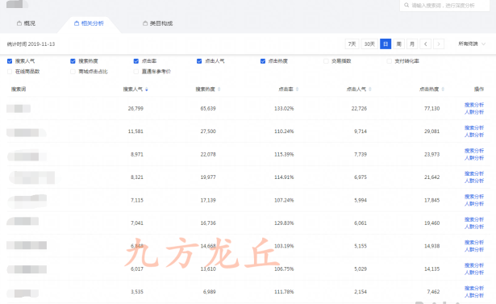Open 人群分析 for the 14,668 row
Screen dimensions: 496x304
click(474, 250)
